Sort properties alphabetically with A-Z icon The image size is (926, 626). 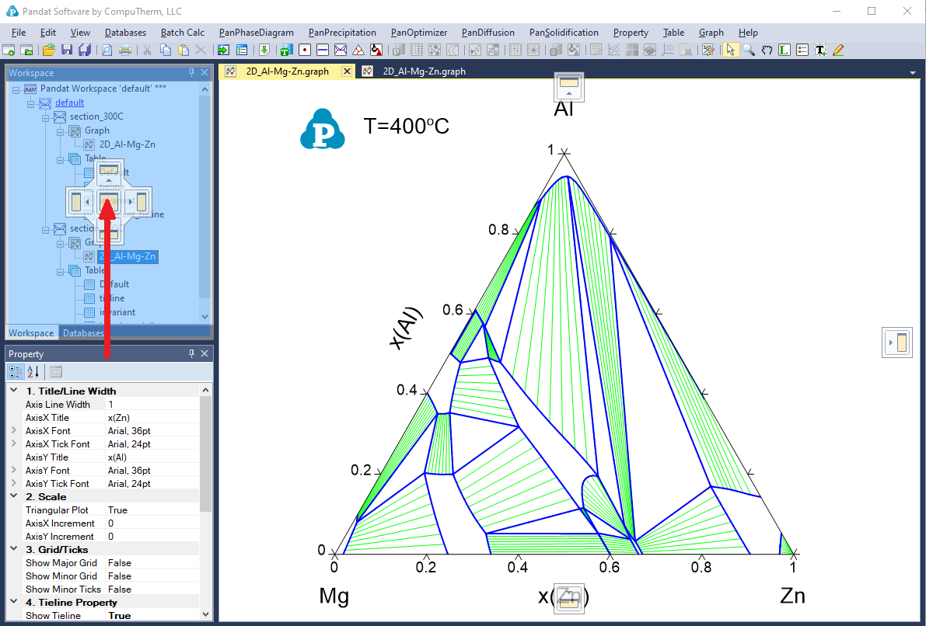33,371
